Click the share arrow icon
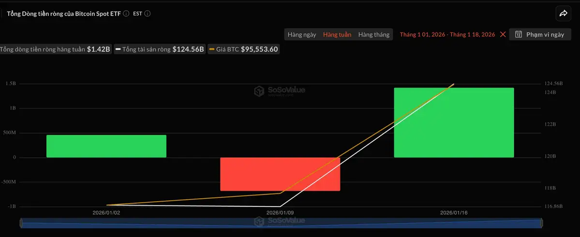 click(x=563, y=14)
